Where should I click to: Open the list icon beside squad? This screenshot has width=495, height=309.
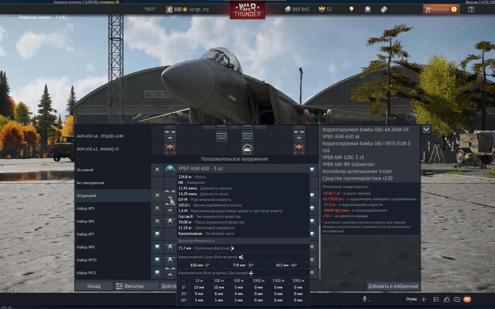point(436,299)
